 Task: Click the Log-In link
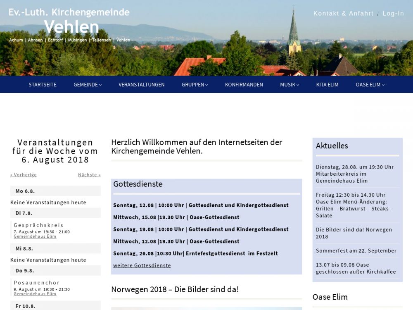(393, 14)
